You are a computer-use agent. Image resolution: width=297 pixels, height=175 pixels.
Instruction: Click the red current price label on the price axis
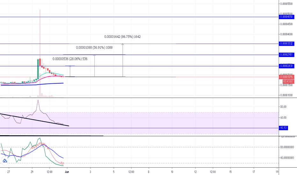[x=286, y=77]
